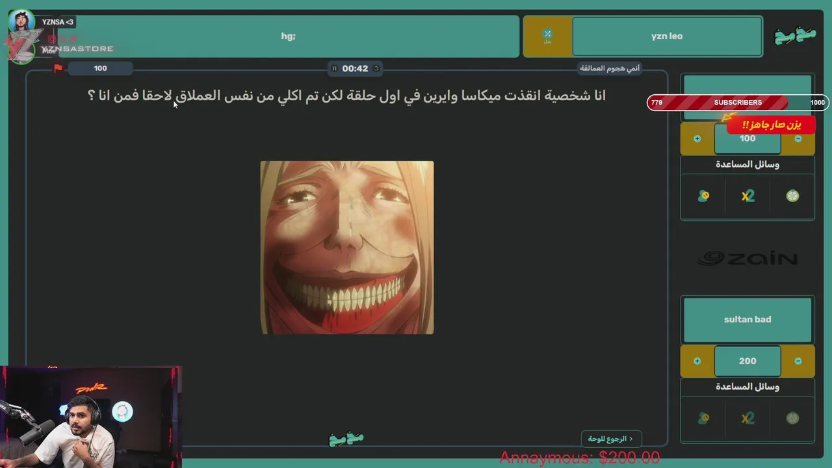Screen dimensions: 832x468
Task: Use first team's x2 double points helper
Action: click(747, 196)
